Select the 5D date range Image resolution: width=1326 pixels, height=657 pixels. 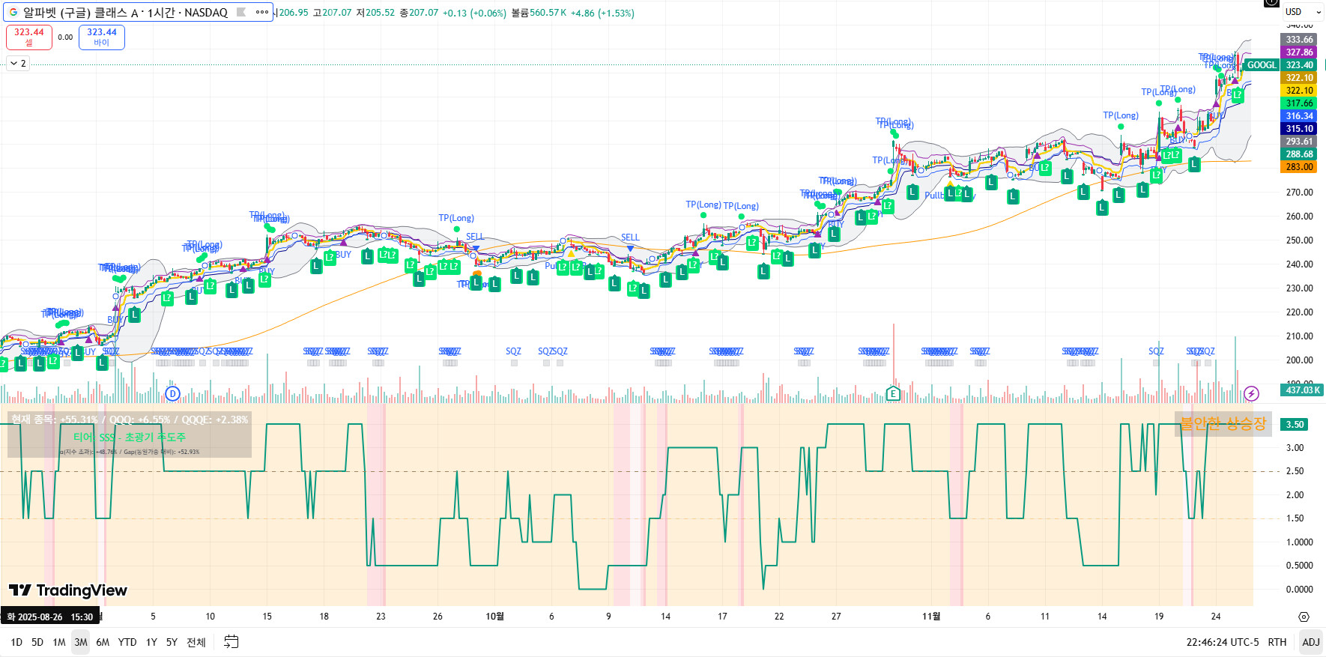[37, 642]
